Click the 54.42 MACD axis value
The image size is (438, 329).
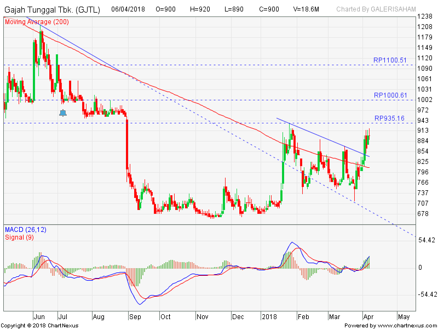[x=426, y=241]
